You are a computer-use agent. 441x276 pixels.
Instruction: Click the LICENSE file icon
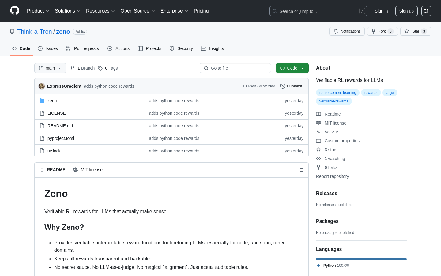click(42, 113)
